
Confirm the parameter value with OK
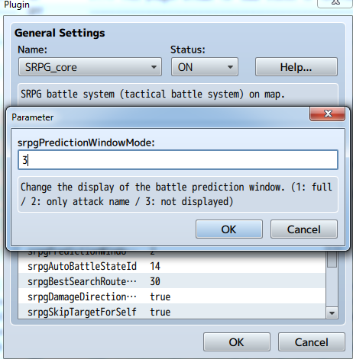tap(229, 229)
